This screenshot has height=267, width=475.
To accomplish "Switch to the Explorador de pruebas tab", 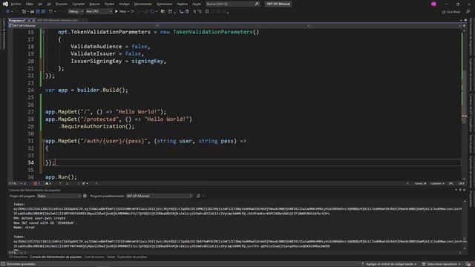I will 132,257.
